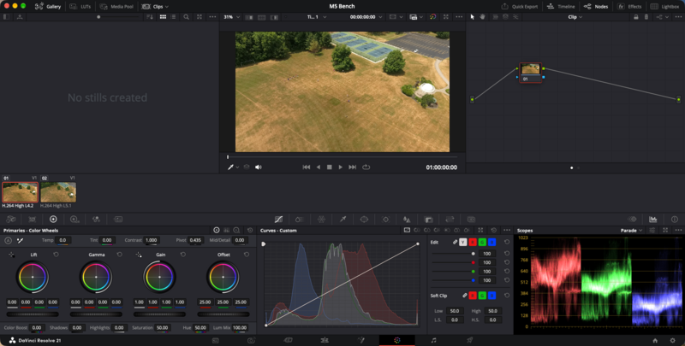685x346 pixels.
Task: Open the Keyframes palette icon
Action: (632, 220)
